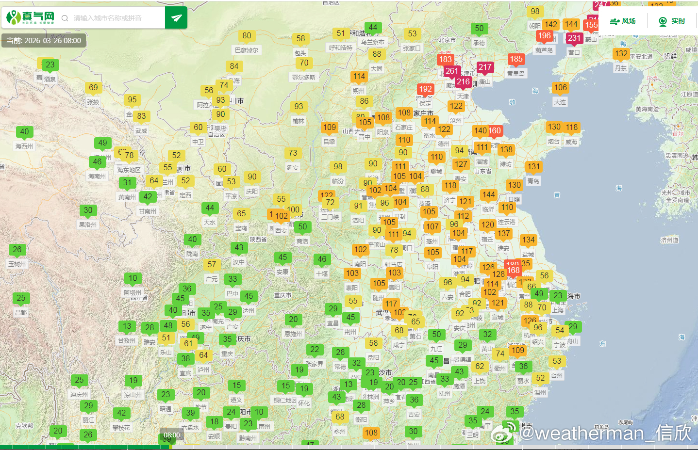Click the green paper-plane search button
The width and height of the screenshot is (698, 450).
click(176, 18)
